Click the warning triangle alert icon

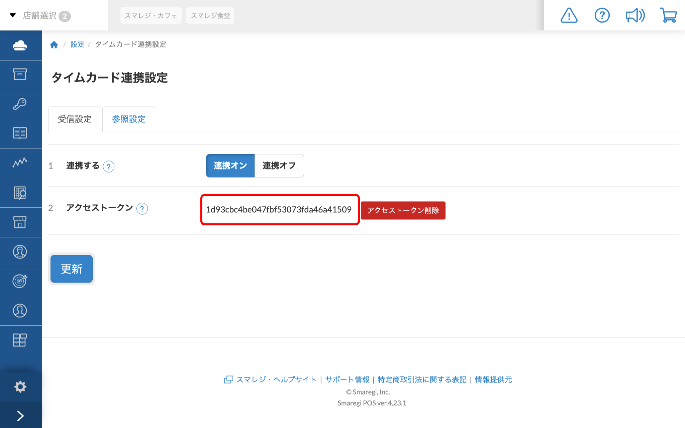point(569,15)
